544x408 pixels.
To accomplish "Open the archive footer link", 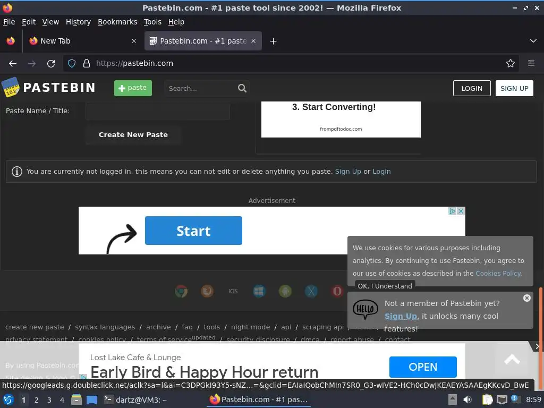I will (158, 327).
